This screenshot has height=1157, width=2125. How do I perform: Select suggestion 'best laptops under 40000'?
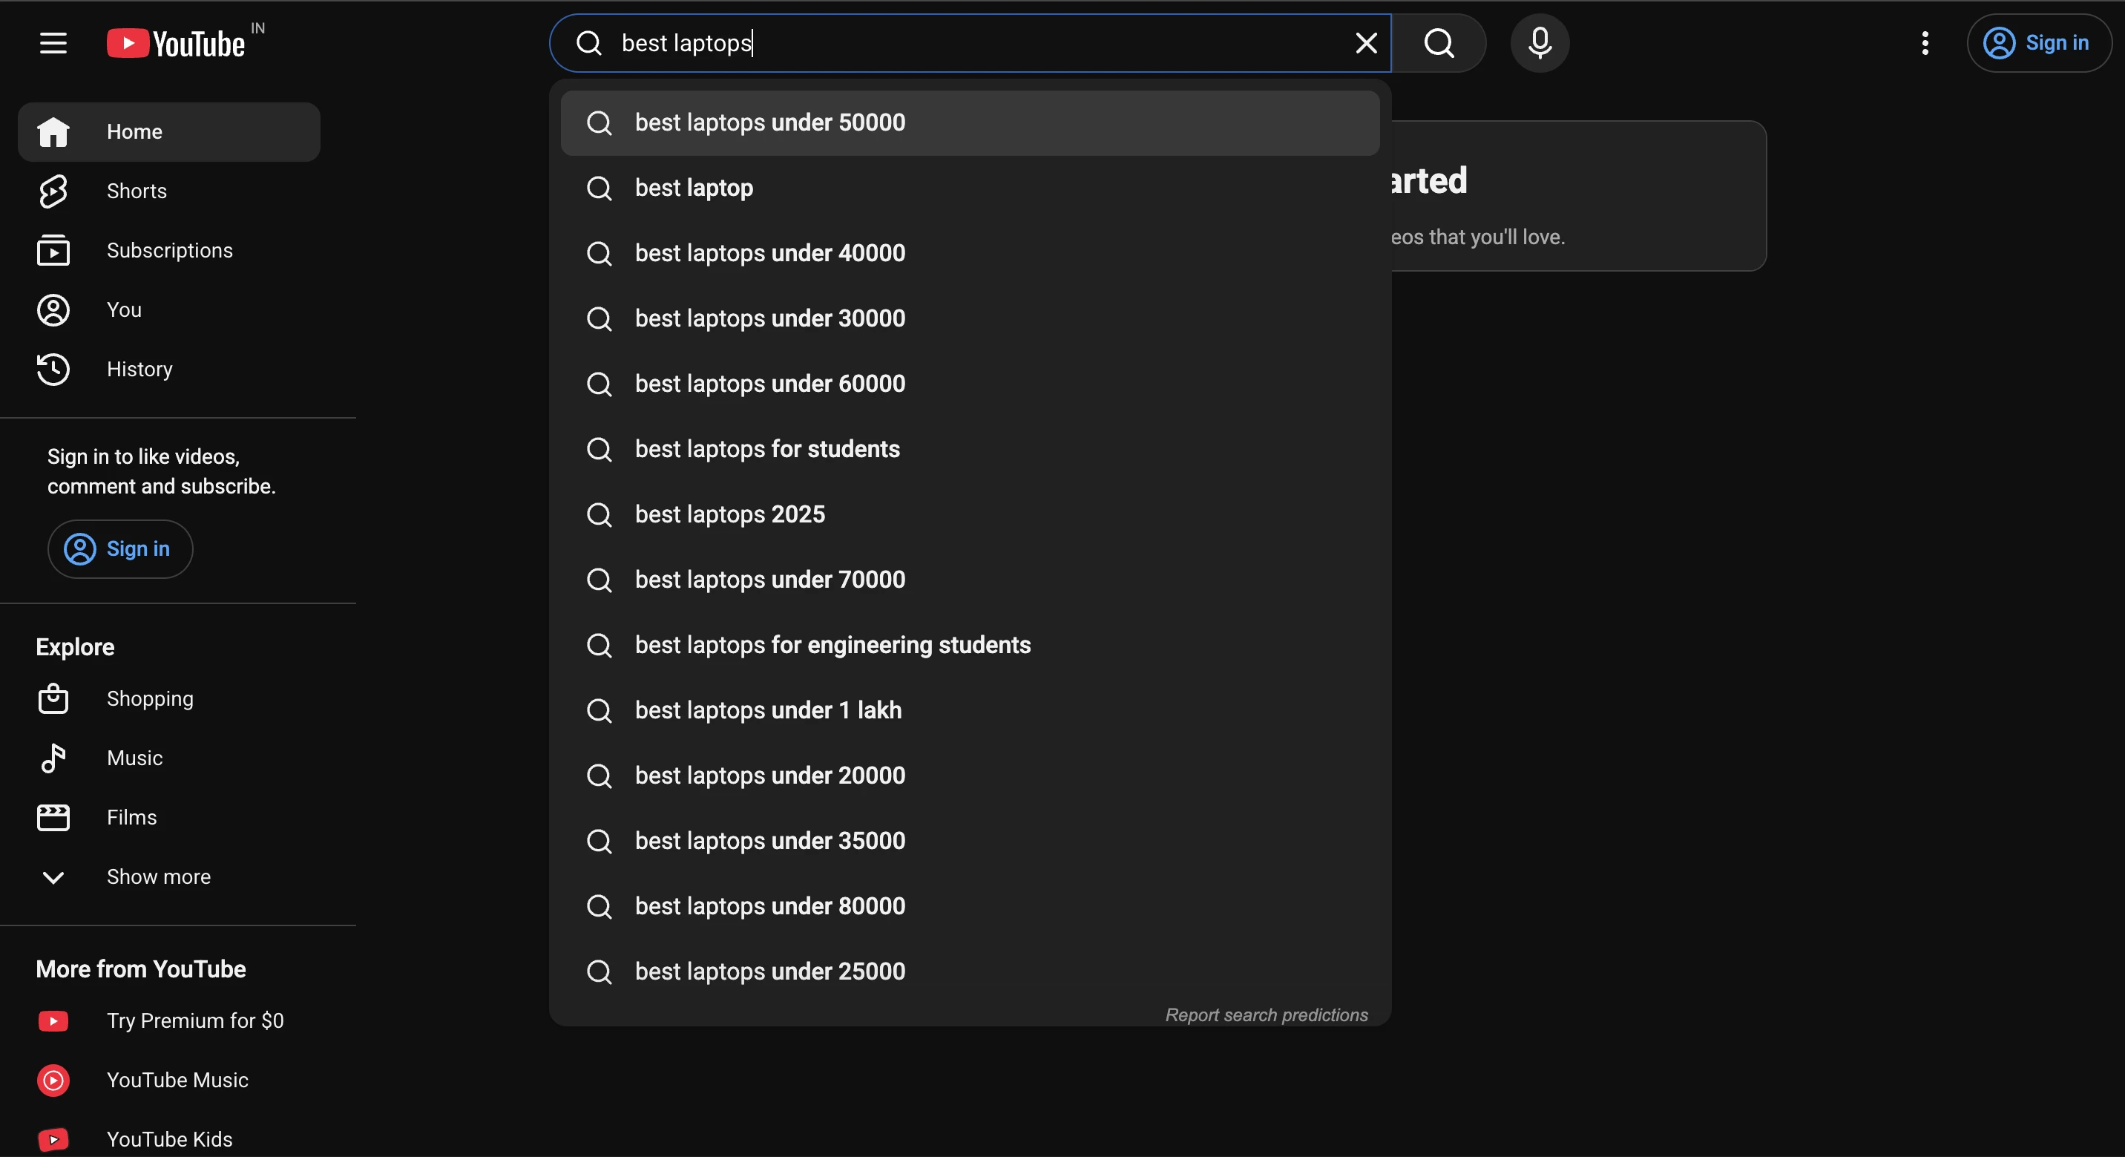[970, 253]
